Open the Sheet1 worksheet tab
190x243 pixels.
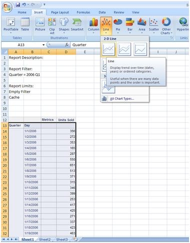pyautogui.click(x=27, y=240)
